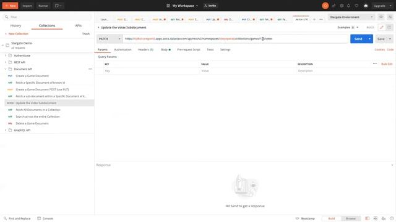Open the Save button dropdown arrow

(x=390, y=39)
